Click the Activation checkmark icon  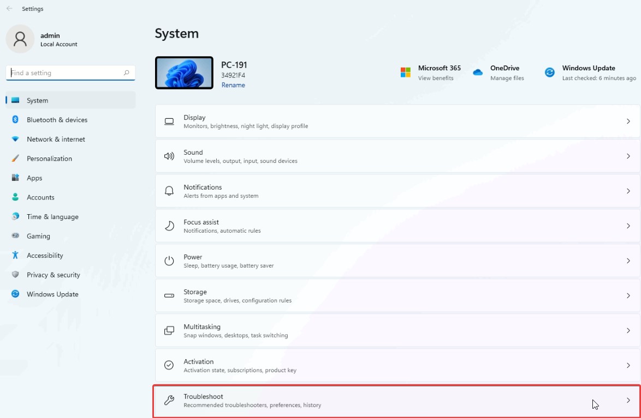169,365
